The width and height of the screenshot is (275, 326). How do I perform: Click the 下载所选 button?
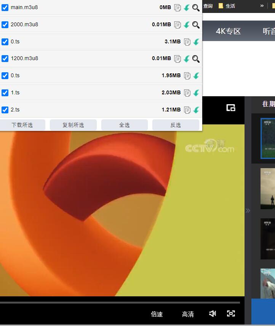tap(22, 125)
